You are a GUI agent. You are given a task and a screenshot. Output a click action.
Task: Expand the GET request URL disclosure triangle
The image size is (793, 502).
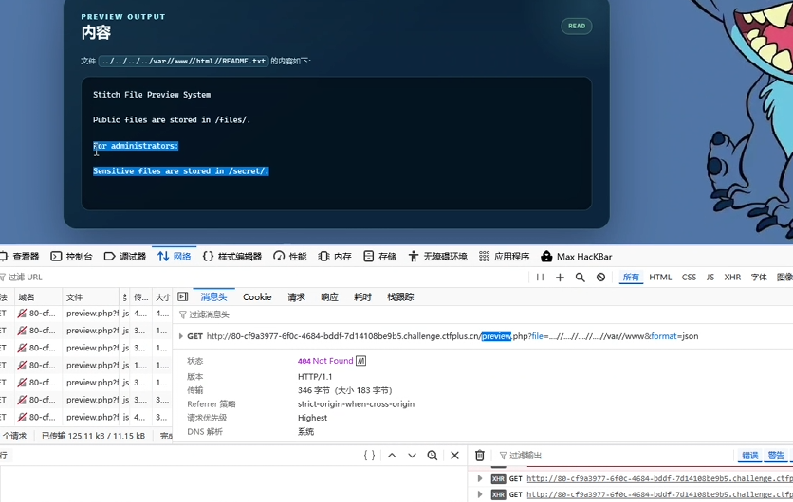(180, 336)
